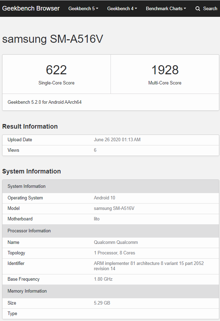Open the Search link text

(x=210, y=9)
